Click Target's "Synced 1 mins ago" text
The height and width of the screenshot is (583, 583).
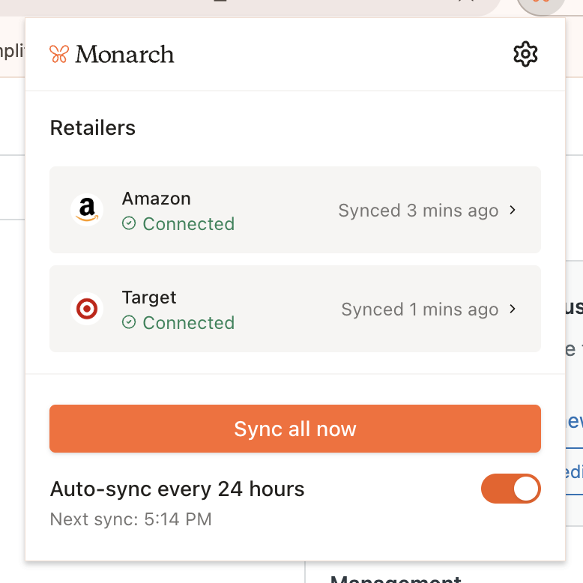420,309
